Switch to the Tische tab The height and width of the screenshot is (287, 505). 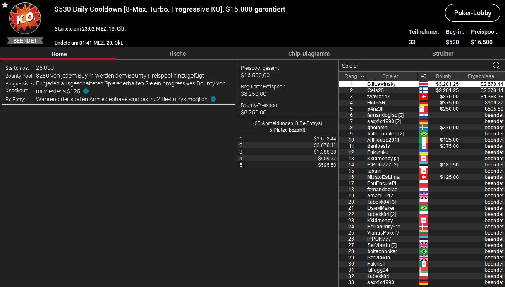tap(177, 54)
